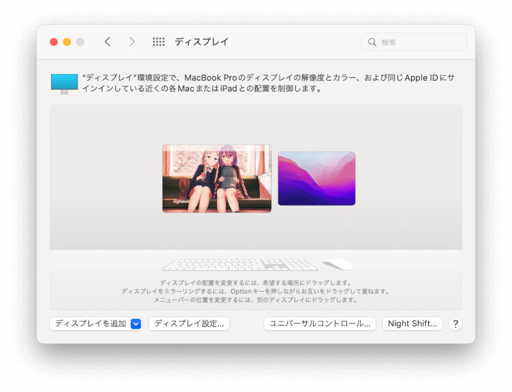Click in the 検索 search field
This screenshot has width=512, height=392.
(x=414, y=42)
